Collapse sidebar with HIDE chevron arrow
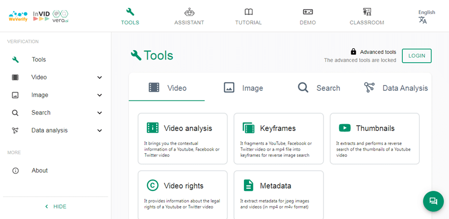The image size is (449, 219). pyautogui.click(x=47, y=207)
